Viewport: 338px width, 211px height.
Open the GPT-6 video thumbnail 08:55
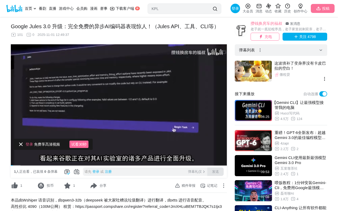(x=253, y=141)
